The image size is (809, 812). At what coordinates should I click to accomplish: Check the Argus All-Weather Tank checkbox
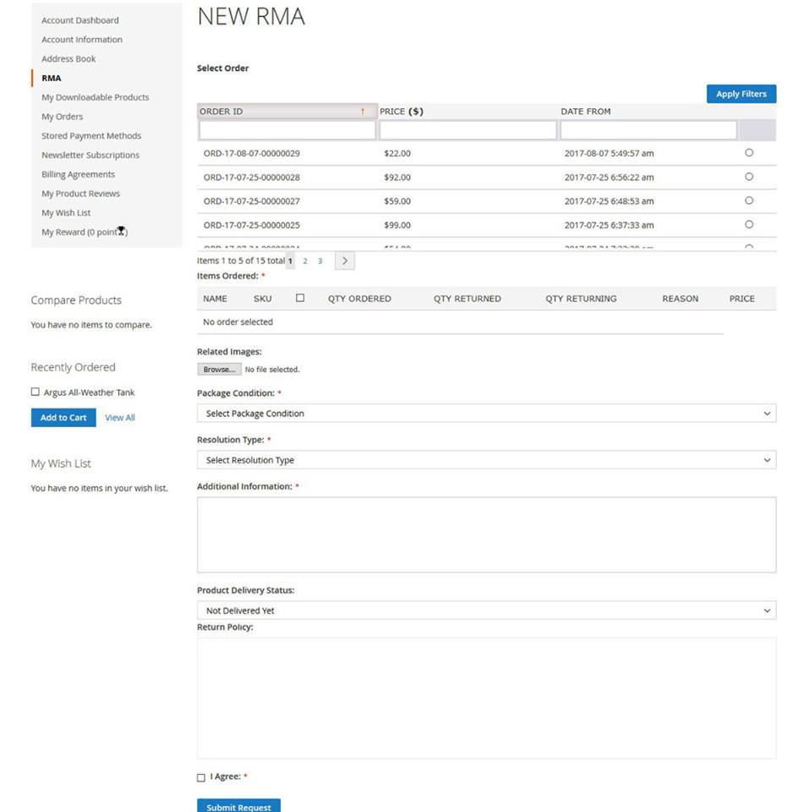(x=35, y=392)
